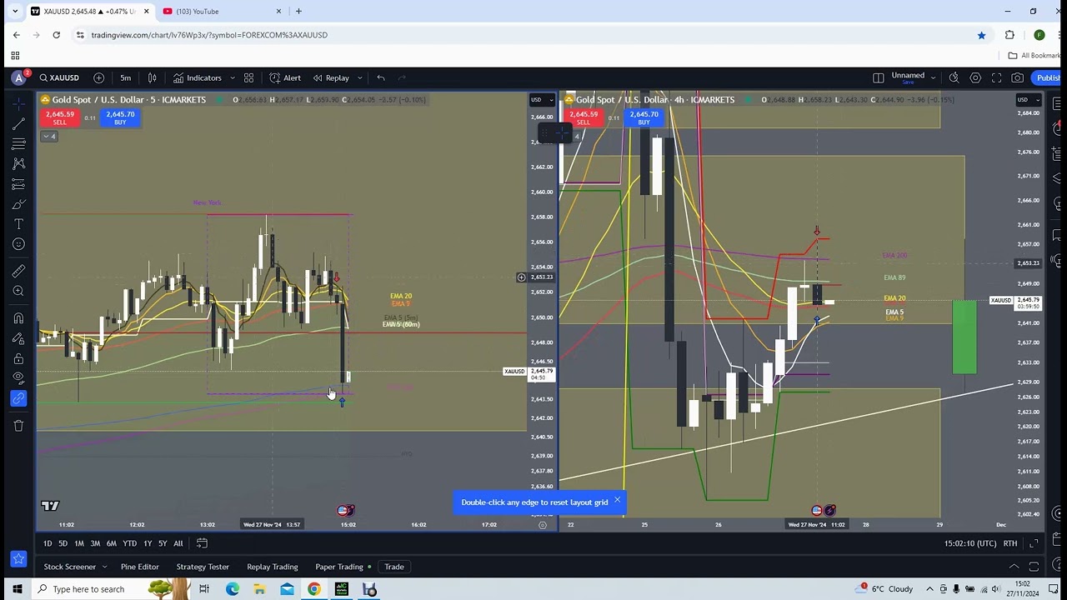This screenshot has width=1067, height=600.
Task: Open the Fibonacci retracement tools
Action: 18,143
